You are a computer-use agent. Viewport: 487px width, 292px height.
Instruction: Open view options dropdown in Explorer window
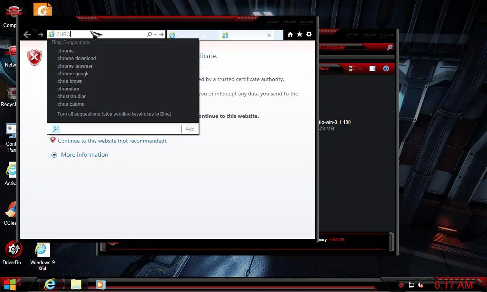pyautogui.click(x=360, y=68)
